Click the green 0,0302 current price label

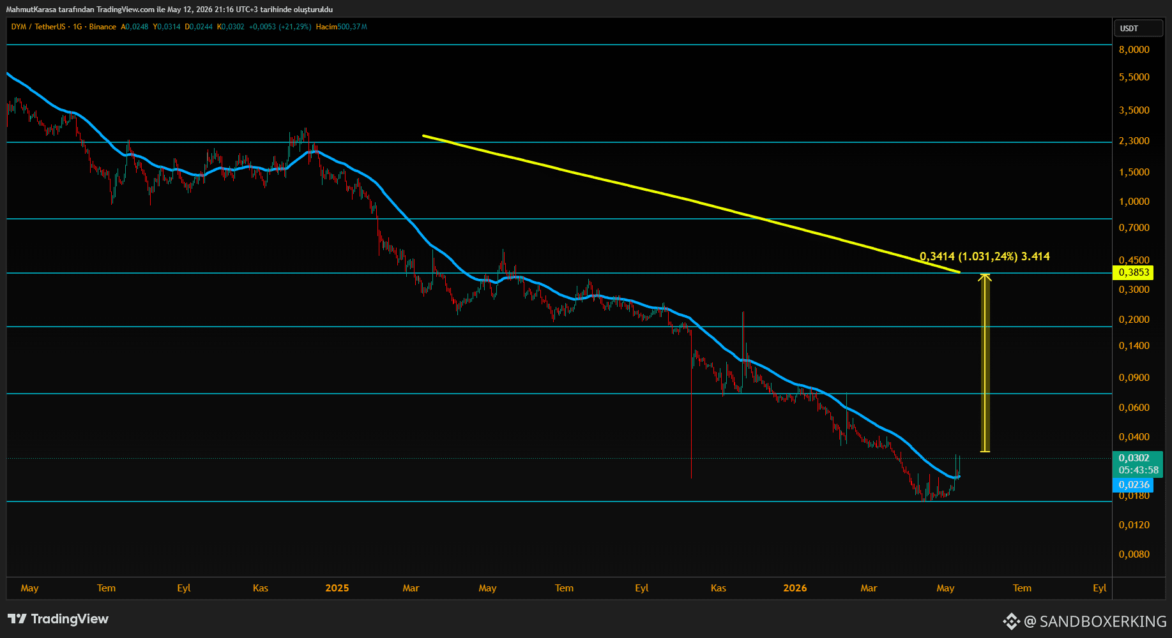tap(1134, 458)
